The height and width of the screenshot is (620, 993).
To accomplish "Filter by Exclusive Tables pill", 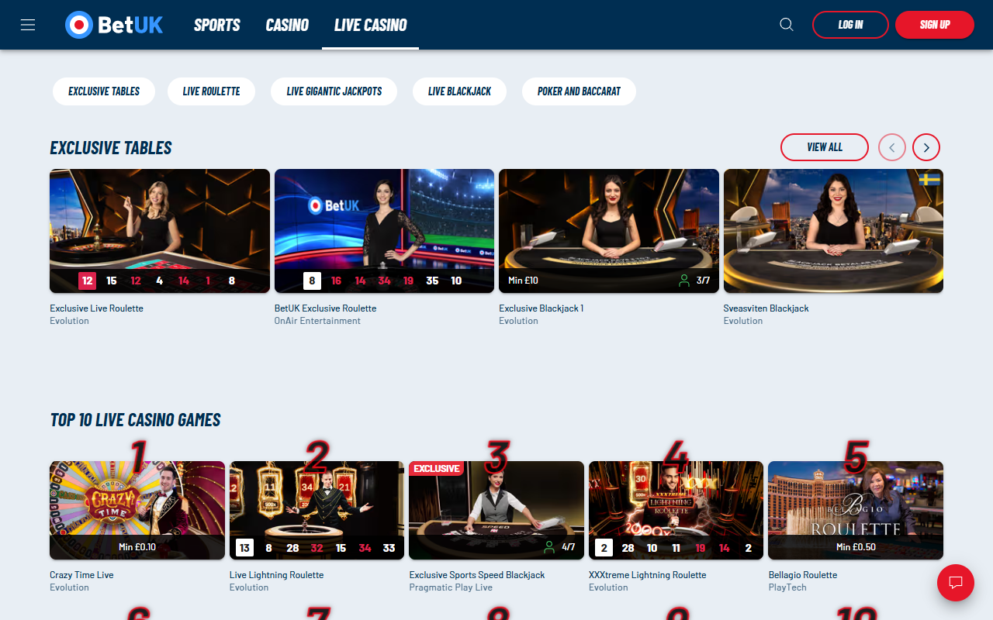I will click(104, 91).
